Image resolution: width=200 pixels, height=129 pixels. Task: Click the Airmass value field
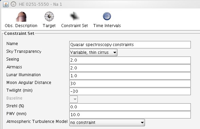(130, 68)
